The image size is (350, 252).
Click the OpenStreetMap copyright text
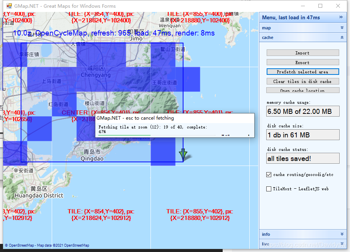(47, 245)
